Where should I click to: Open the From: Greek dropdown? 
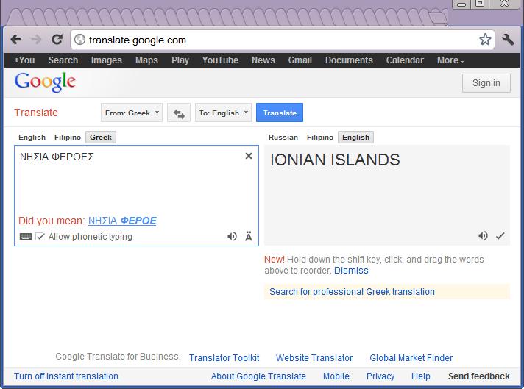pos(132,113)
